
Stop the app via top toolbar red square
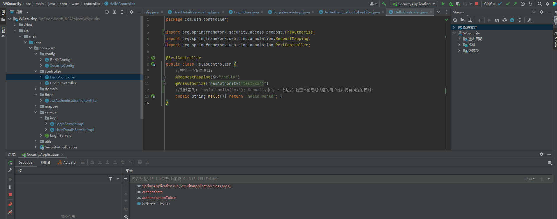tap(477, 4)
